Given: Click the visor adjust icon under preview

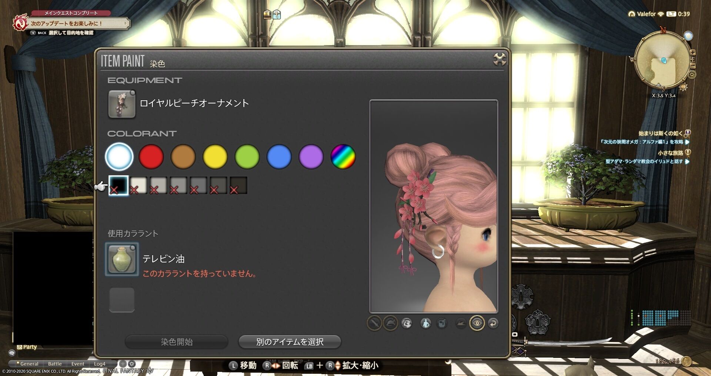Looking at the screenshot, I should 406,324.
